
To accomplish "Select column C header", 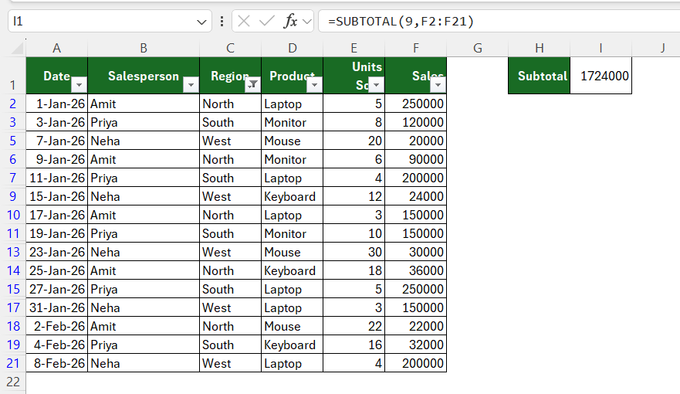I will 230,48.
